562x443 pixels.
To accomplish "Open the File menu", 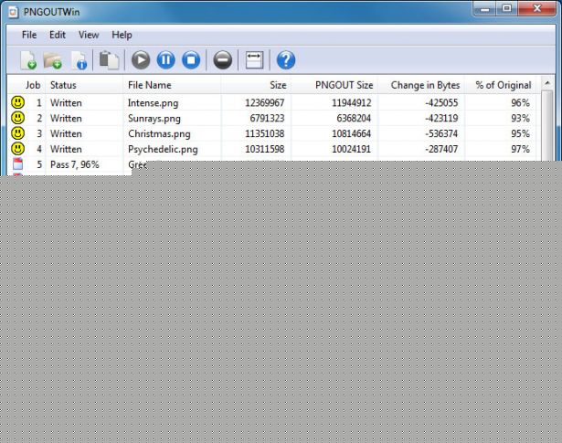I will tap(29, 35).
